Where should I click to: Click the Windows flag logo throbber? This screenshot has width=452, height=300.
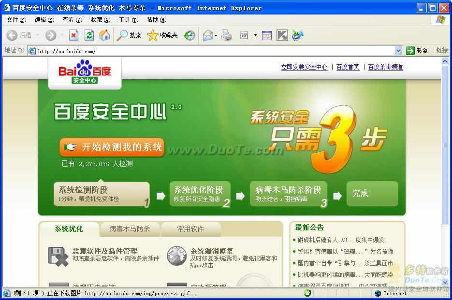pos(441,20)
